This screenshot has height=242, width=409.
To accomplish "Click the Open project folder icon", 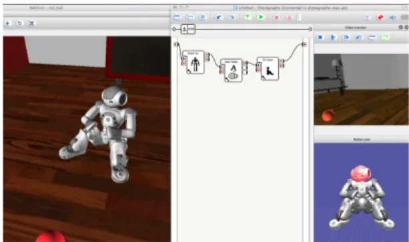I will (189, 17).
